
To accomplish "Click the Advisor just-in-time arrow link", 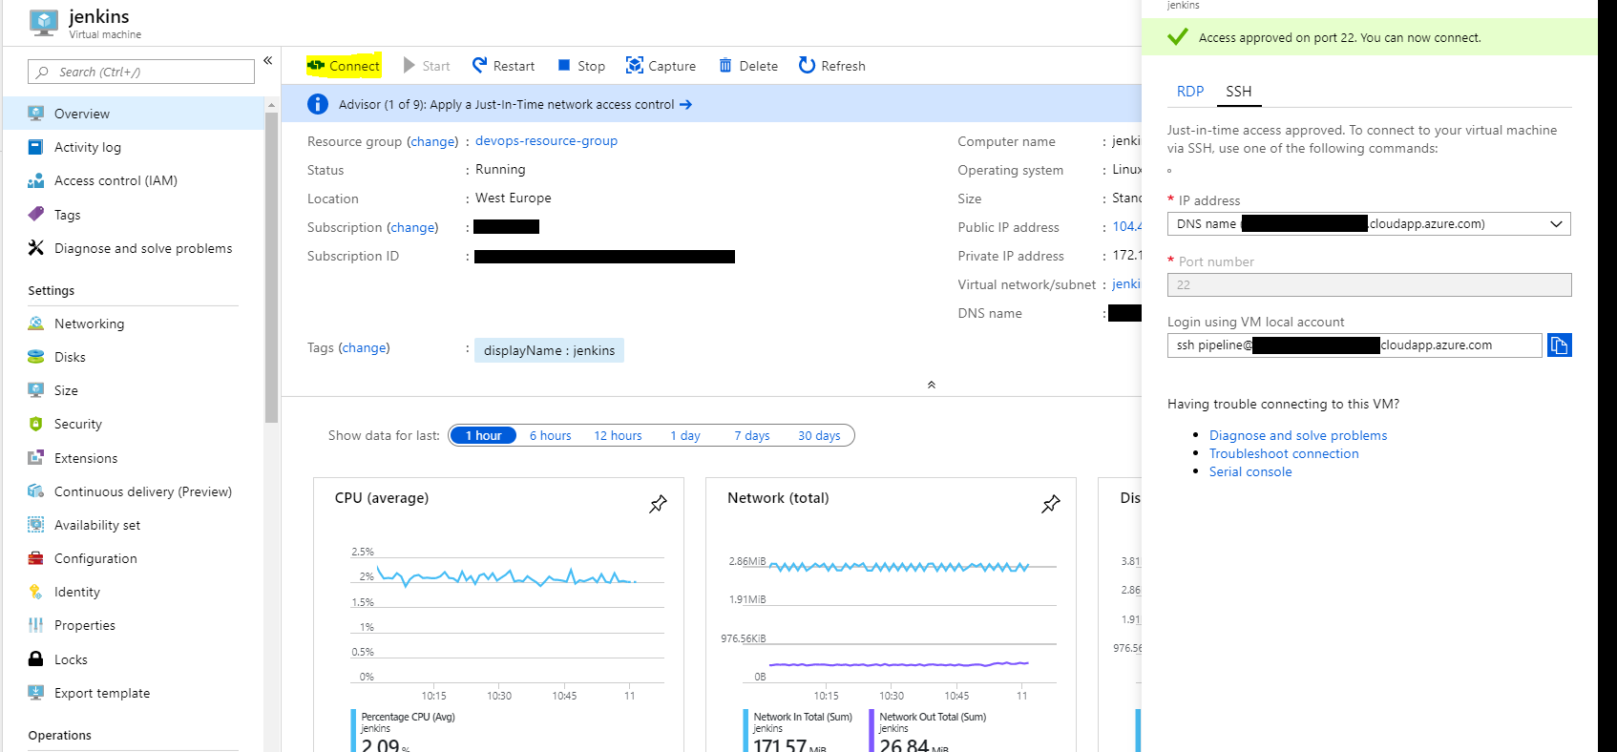I will point(685,104).
